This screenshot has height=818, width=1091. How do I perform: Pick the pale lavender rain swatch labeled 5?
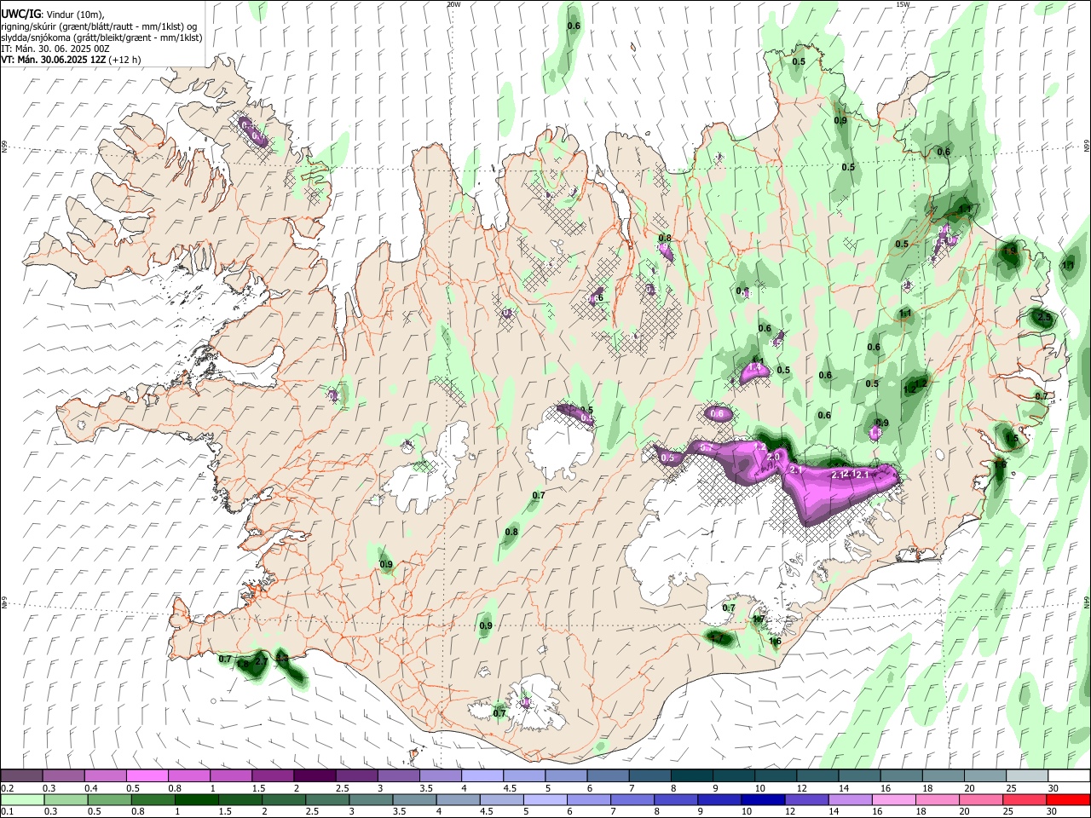[x=544, y=799]
